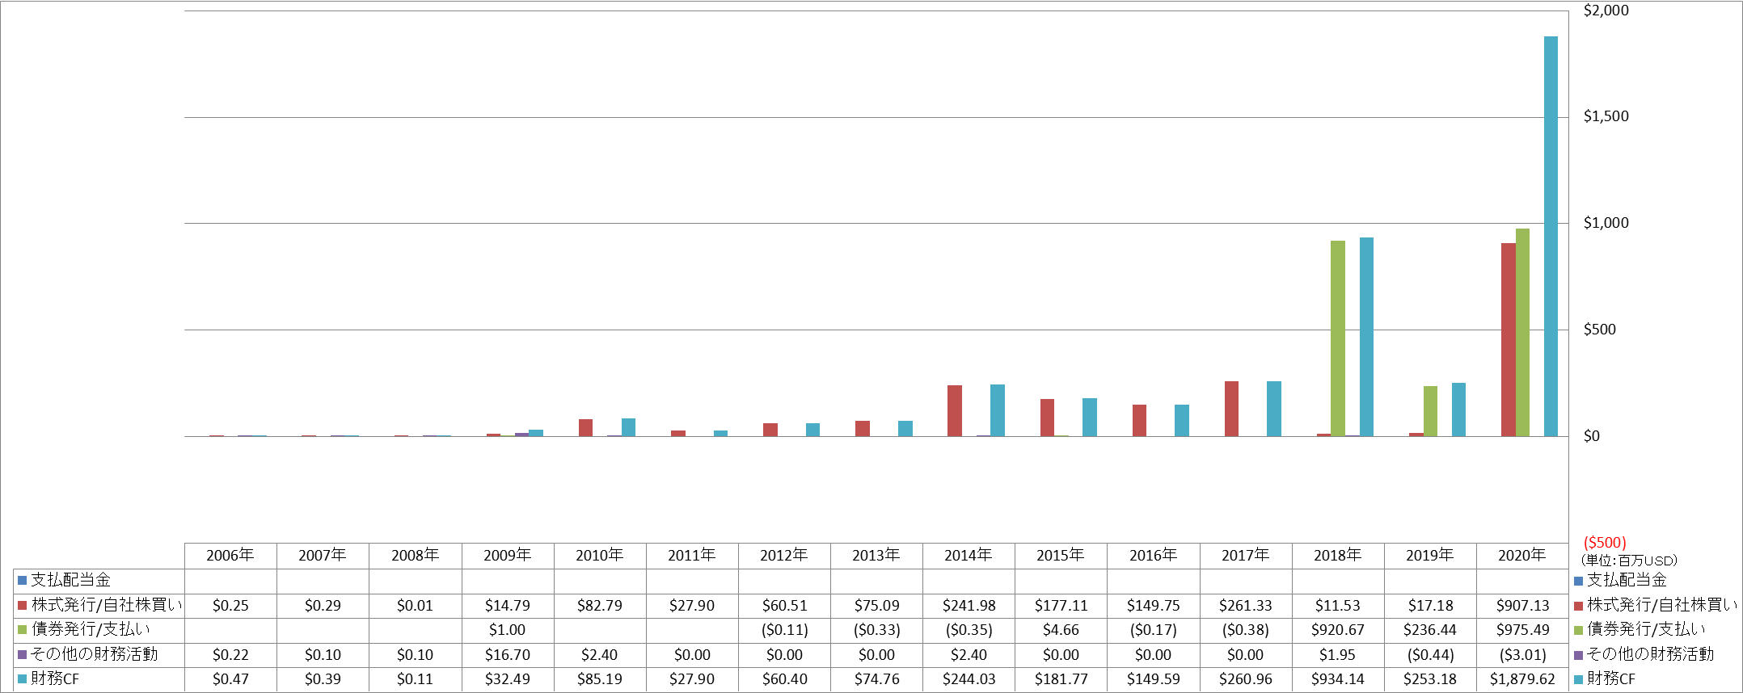Click the $0.25 cell under 2006年
This screenshot has width=1743, height=693.
pyautogui.click(x=230, y=606)
